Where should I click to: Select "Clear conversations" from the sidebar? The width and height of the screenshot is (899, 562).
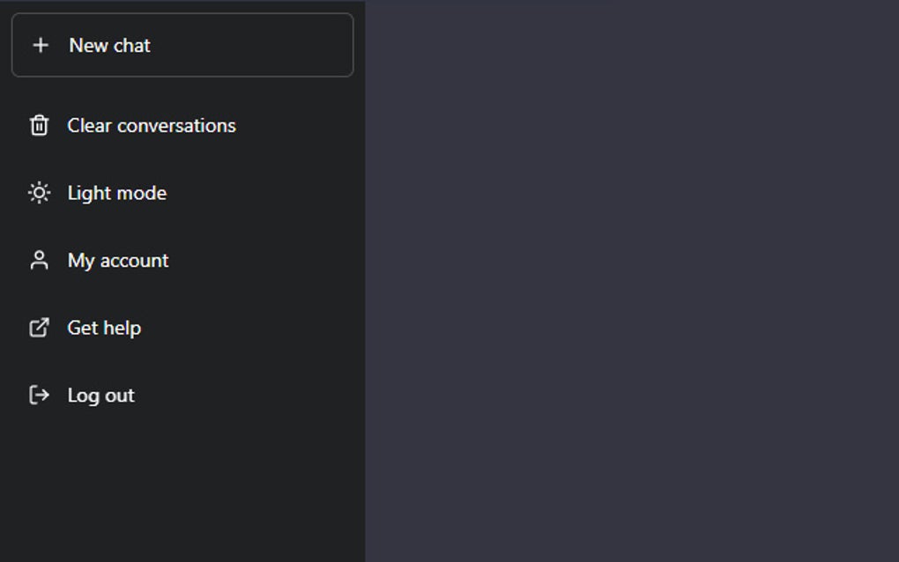(x=152, y=126)
